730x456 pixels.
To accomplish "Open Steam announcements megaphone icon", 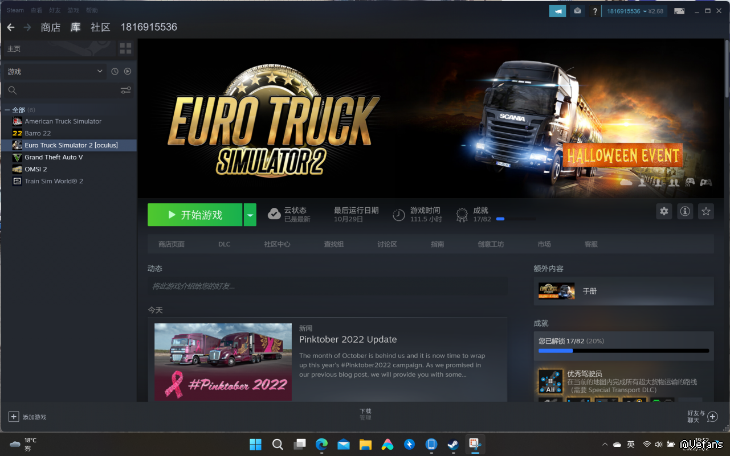I will [x=557, y=11].
